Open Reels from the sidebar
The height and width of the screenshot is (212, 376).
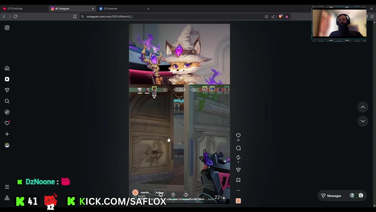point(7,79)
